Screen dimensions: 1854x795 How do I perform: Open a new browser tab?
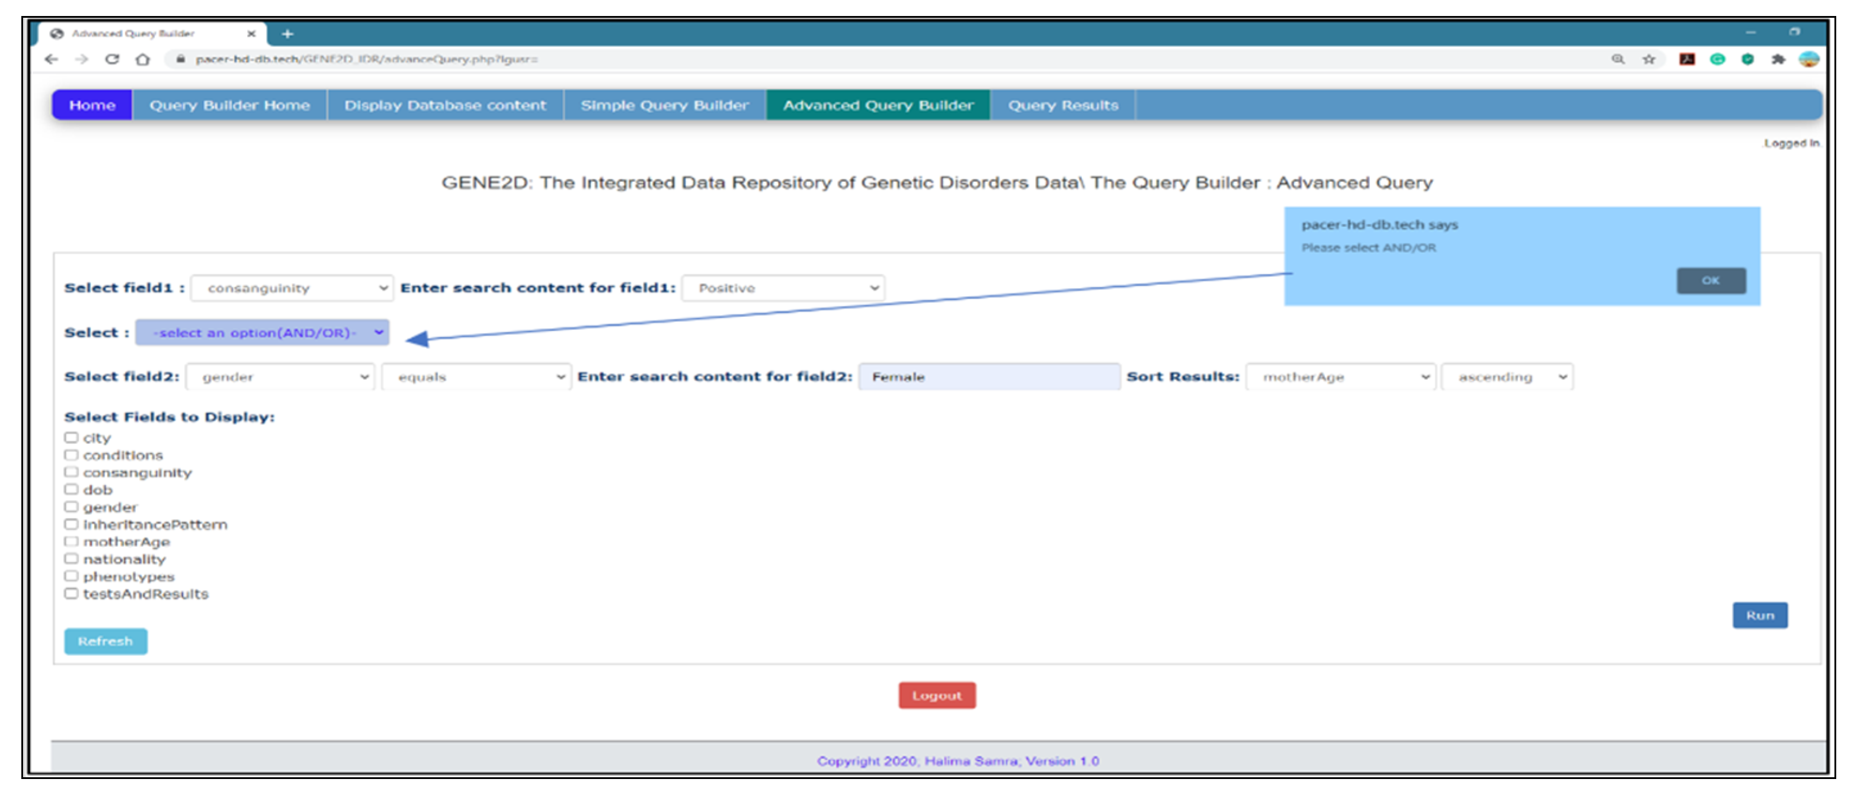pos(287,34)
